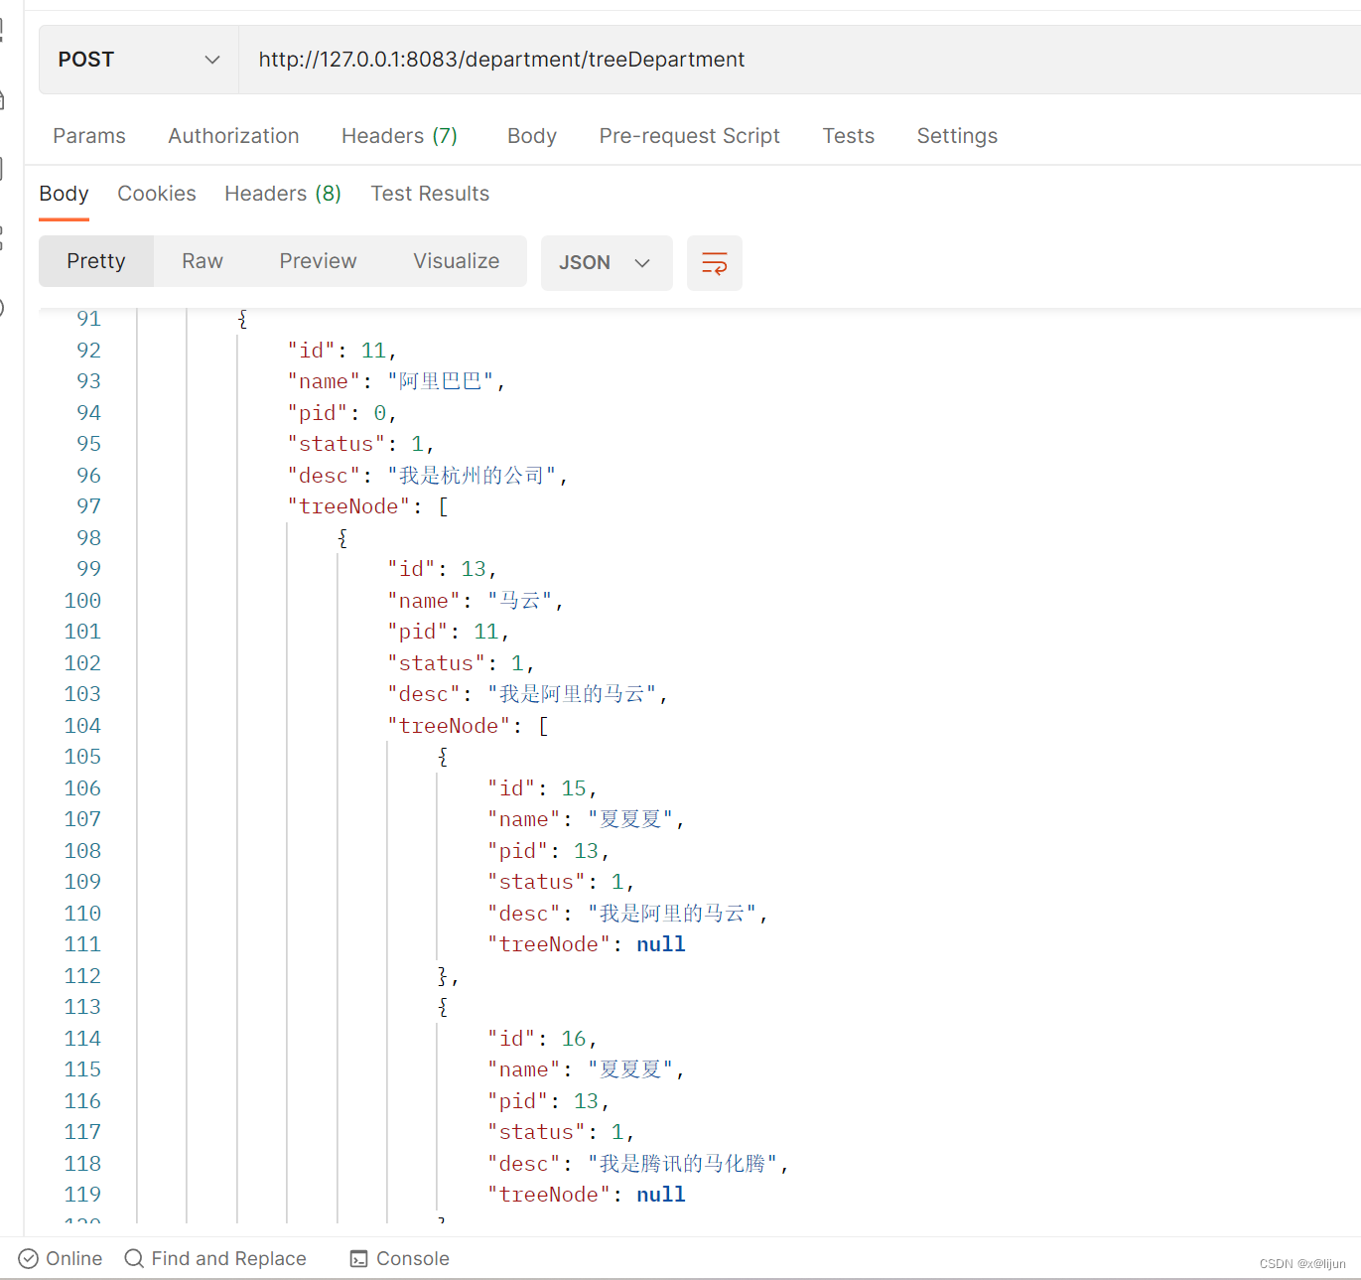Screen dimensions: 1361x1280
Task: Click the desc text on line 110
Action: (x=673, y=914)
